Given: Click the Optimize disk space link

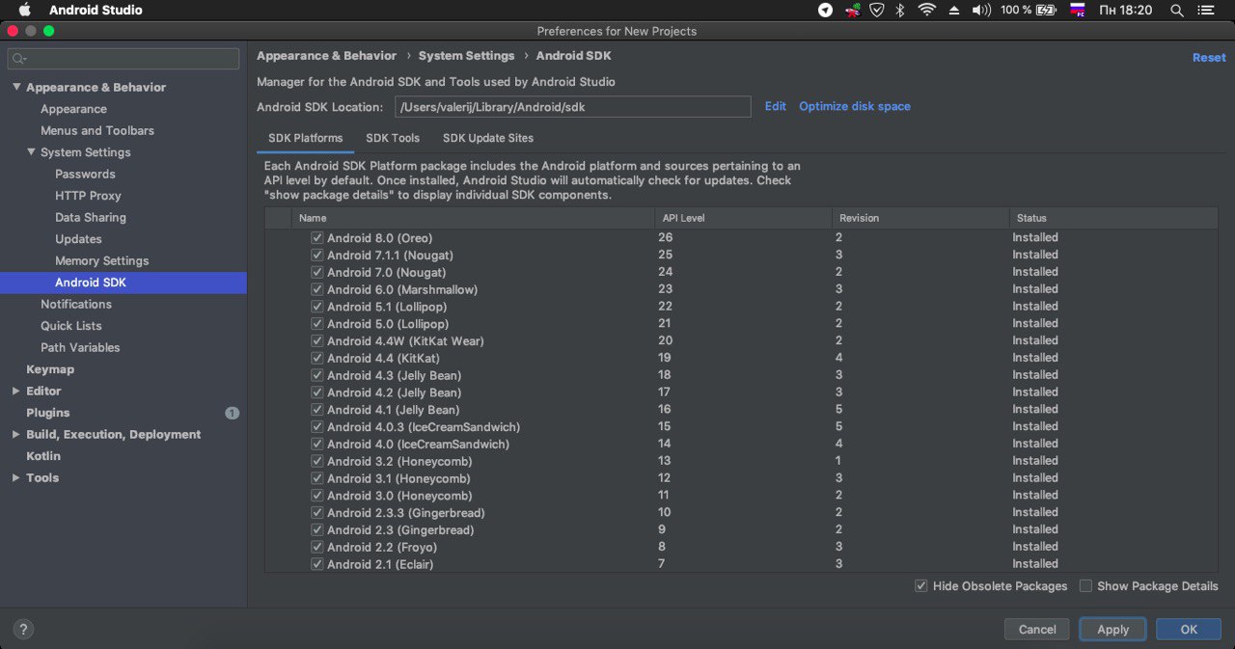Looking at the screenshot, I should click(854, 106).
